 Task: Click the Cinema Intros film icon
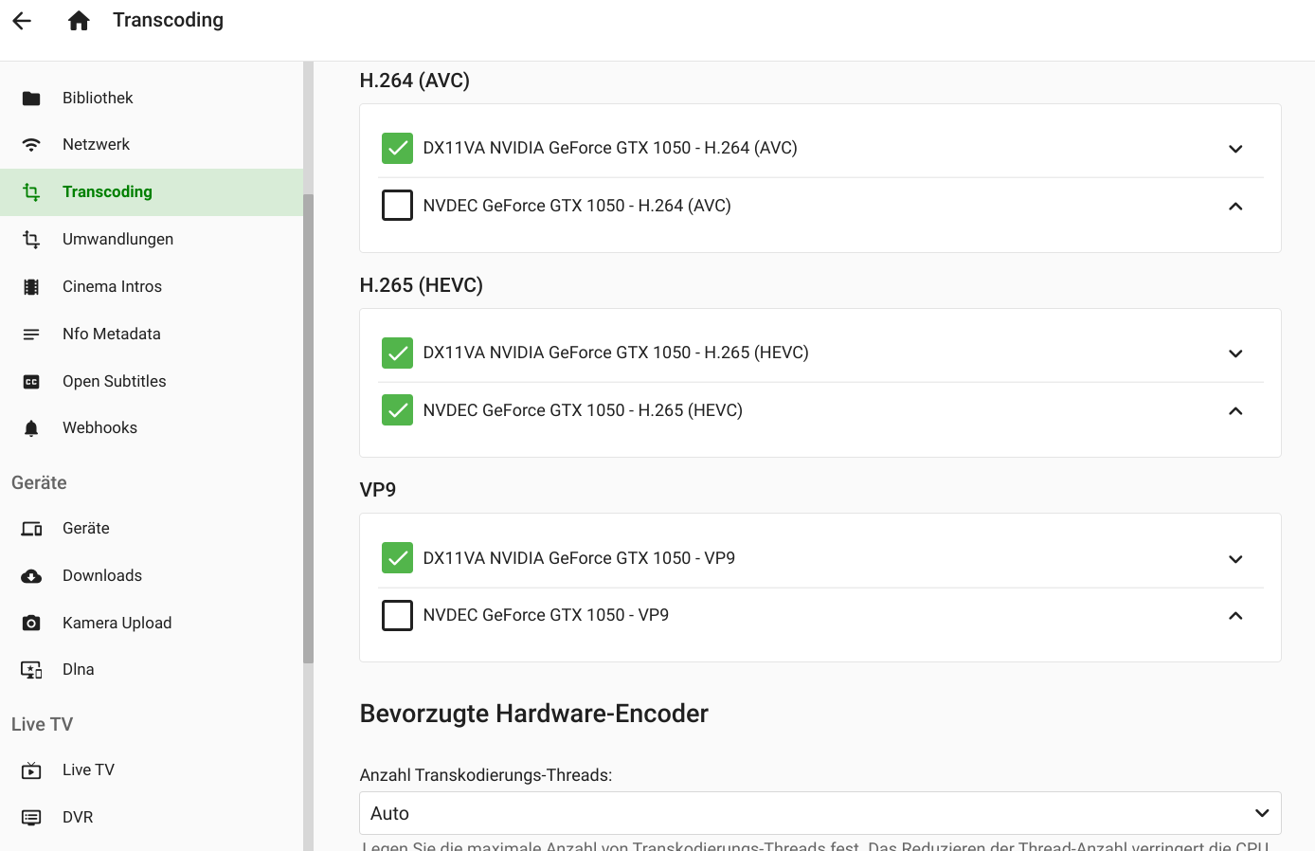pyautogui.click(x=31, y=287)
